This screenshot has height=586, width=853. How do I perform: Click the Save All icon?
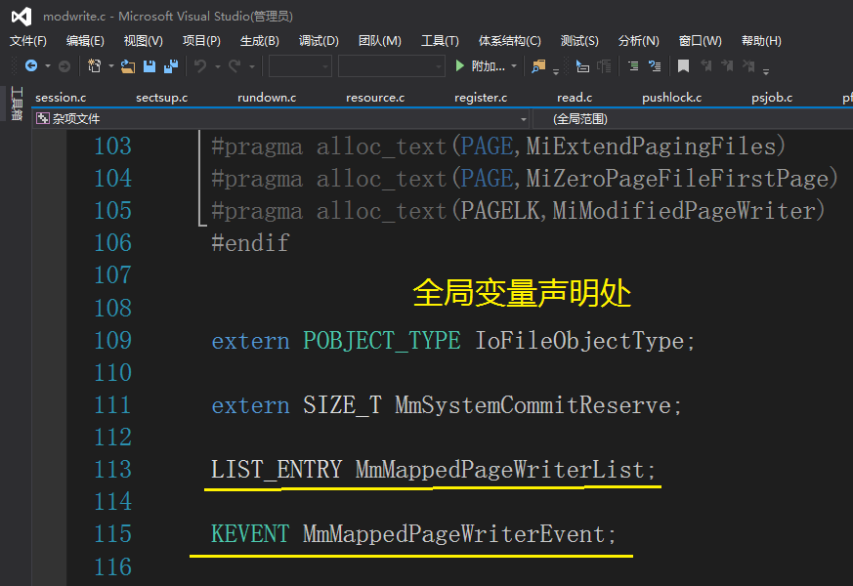pyautogui.click(x=171, y=65)
